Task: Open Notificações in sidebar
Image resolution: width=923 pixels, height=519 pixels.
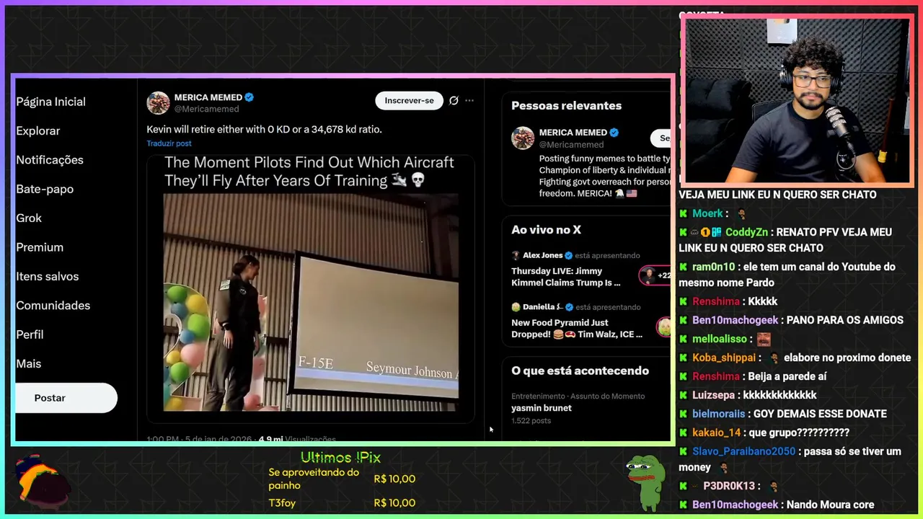Action: [50, 160]
